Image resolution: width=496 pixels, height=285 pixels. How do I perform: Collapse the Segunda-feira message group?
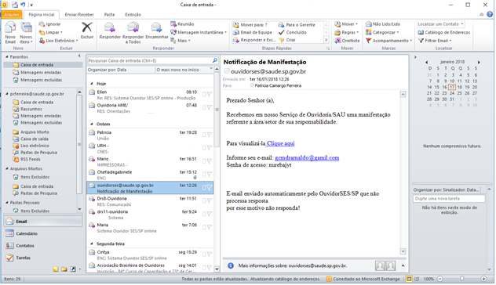pyautogui.click(x=92, y=244)
